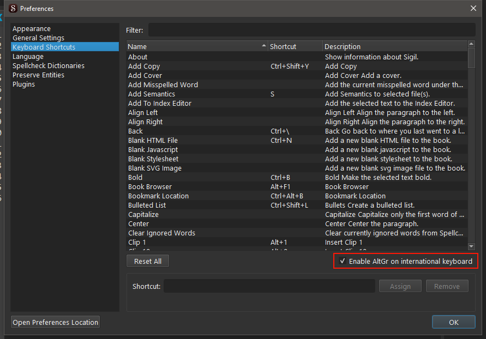This screenshot has height=339, width=486.
Task: Click the Ctrl+Shift+L shortcut cell
Action: 295,205
